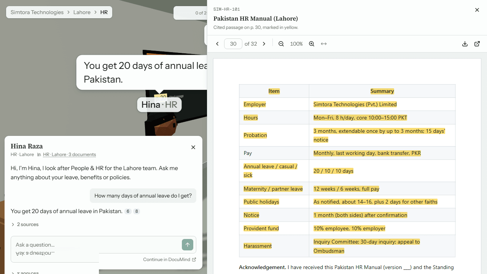
Task: Open the document in a new window
Action: pyautogui.click(x=477, y=44)
